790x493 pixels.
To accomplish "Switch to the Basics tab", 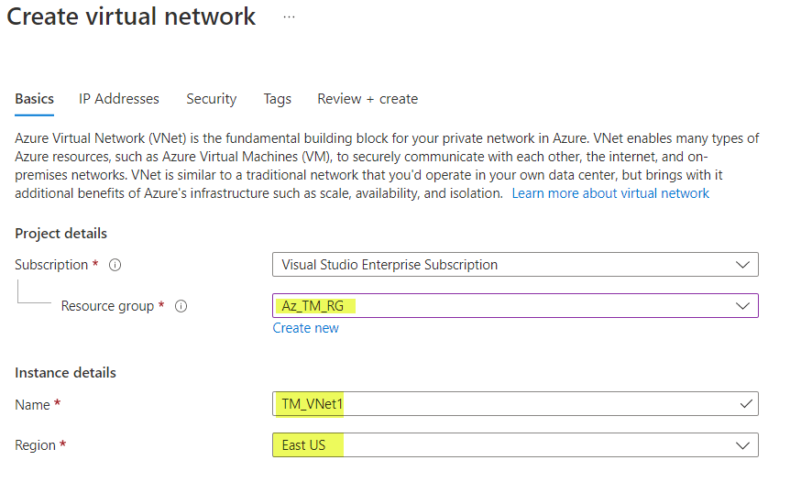I will 34,99.
